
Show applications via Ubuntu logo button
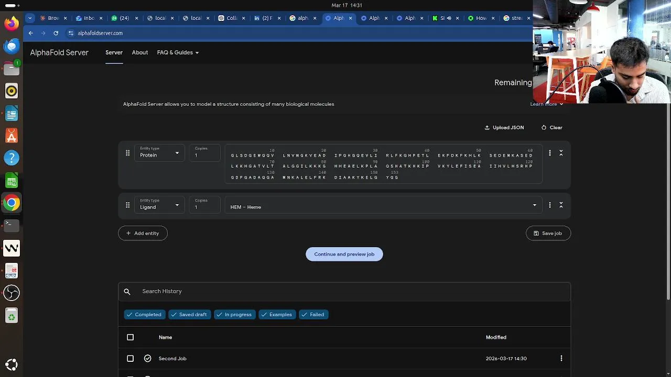(12, 364)
